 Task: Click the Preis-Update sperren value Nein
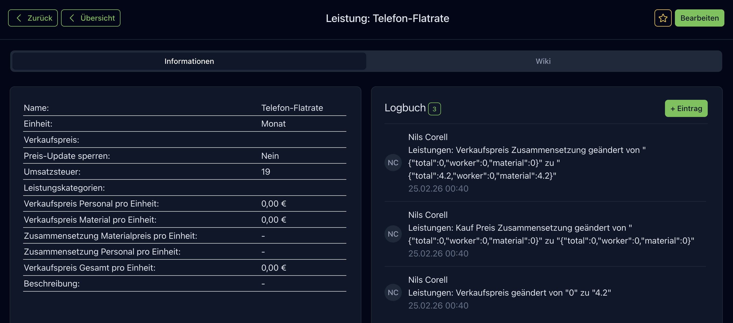270,156
